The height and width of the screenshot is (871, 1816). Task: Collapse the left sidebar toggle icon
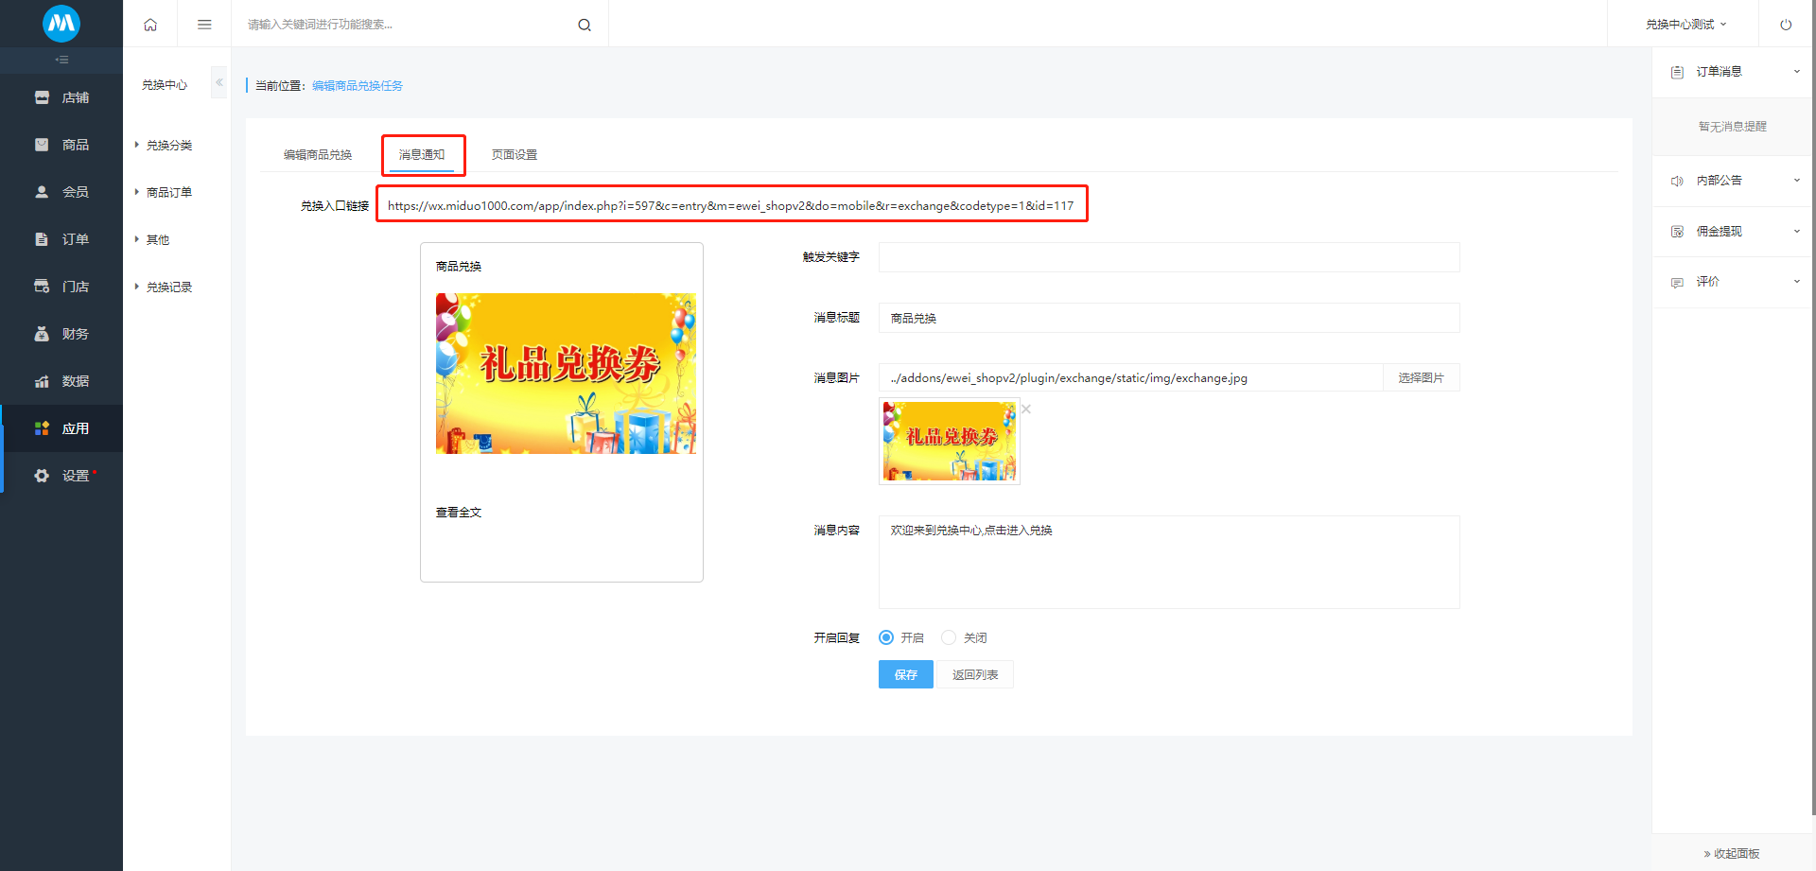coord(61,60)
